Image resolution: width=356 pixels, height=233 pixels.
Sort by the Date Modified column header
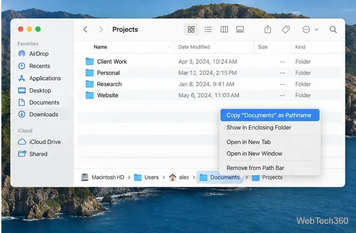pyautogui.click(x=194, y=47)
